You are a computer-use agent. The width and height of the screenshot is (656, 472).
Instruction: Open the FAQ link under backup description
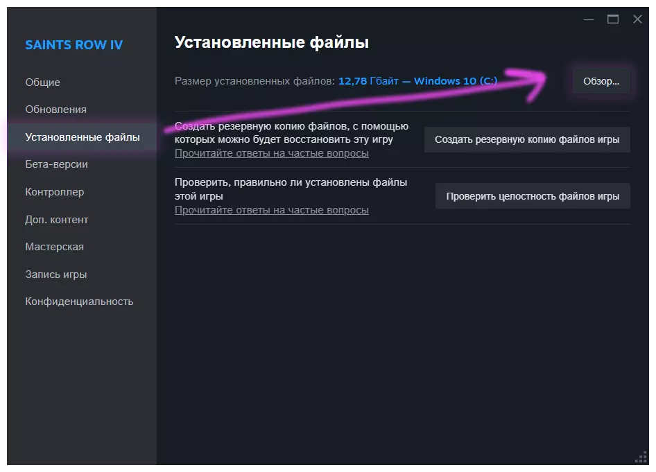[272, 153]
